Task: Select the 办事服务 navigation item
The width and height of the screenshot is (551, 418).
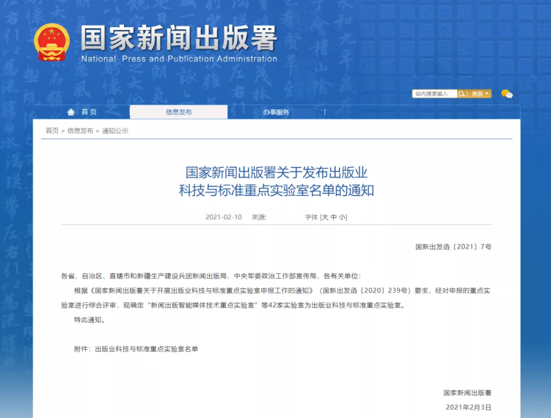Action: pyautogui.click(x=276, y=112)
